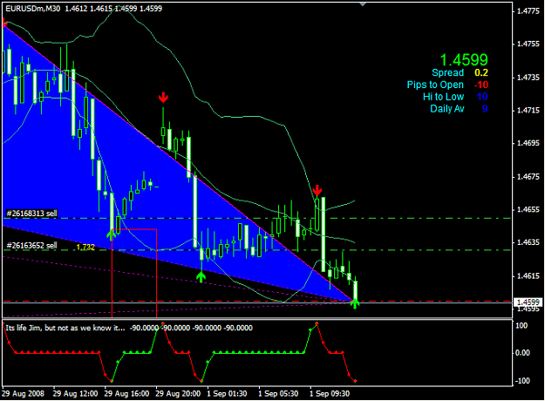Click the large green 1.4599 price display
Screen dimensions: 545x401
(464, 60)
